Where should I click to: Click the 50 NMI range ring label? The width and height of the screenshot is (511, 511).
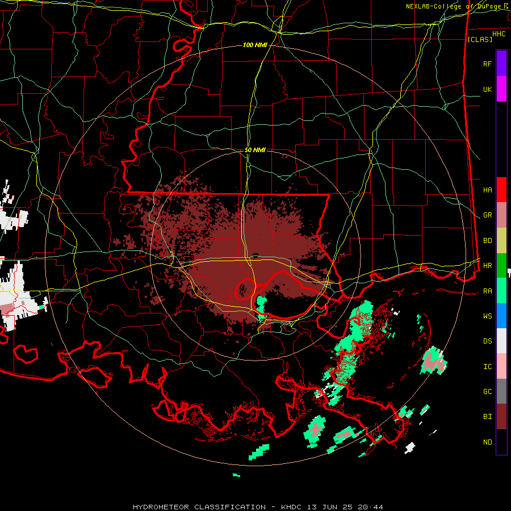coord(255,150)
